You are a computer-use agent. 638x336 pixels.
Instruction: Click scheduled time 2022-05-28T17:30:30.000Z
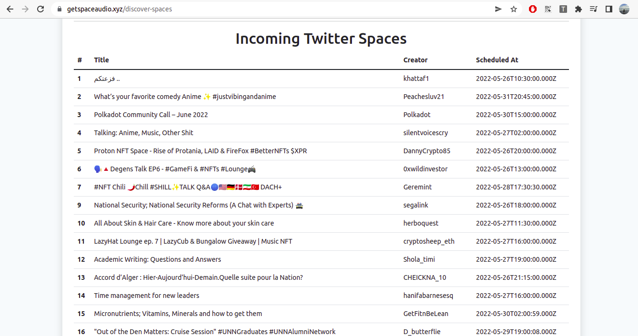click(x=516, y=187)
